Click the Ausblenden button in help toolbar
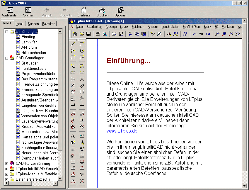Viewport: 249px width, 190px height. point(10,12)
